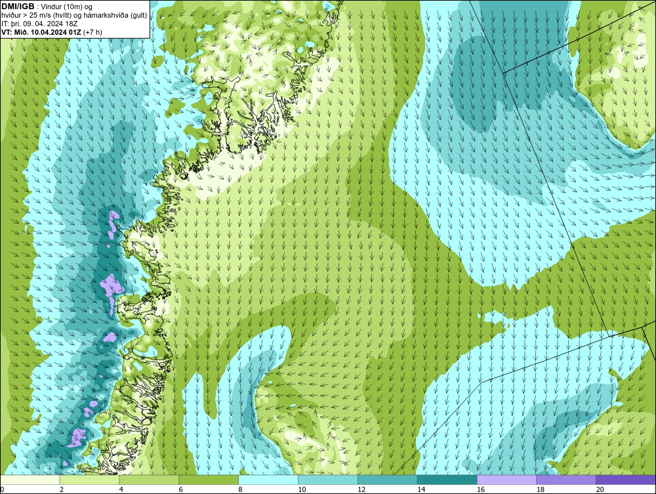Click the 8–10 m/s light cyan legend swatch
The image size is (656, 494).
pyautogui.click(x=268, y=480)
